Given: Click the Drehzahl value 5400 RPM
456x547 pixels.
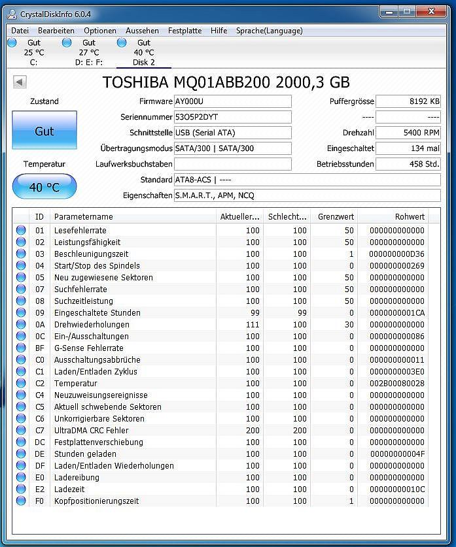Looking at the screenshot, I should tap(408, 133).
